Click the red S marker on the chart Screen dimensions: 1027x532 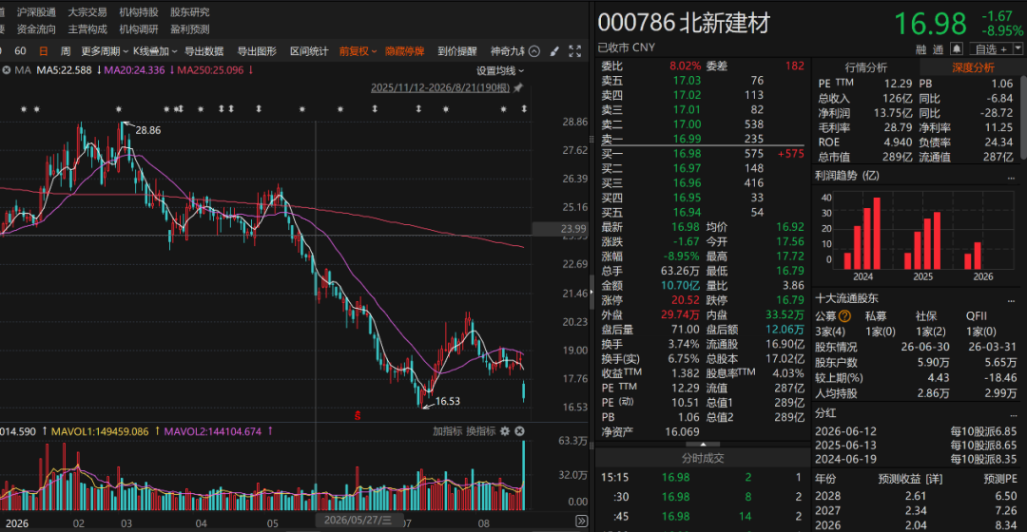click(x=358, y=415)
